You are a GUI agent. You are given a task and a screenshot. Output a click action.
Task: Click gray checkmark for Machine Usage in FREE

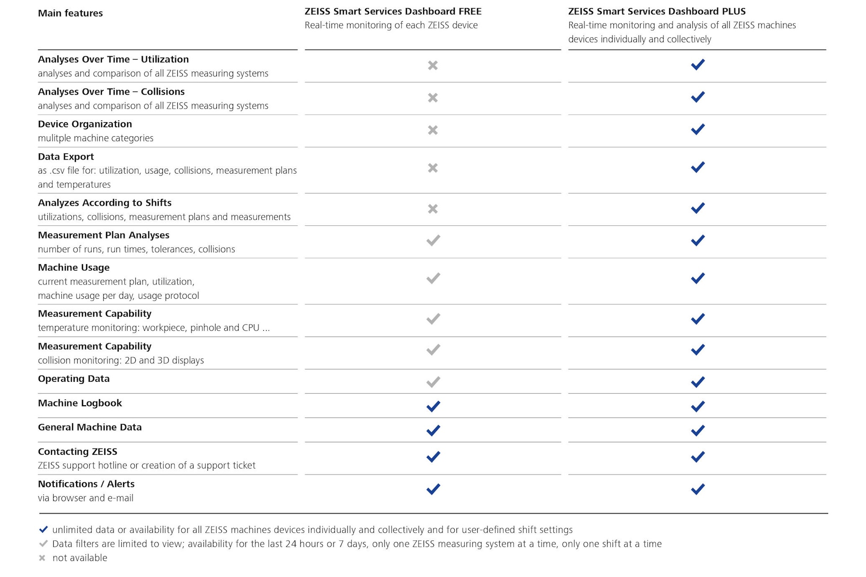coord(433,278)
